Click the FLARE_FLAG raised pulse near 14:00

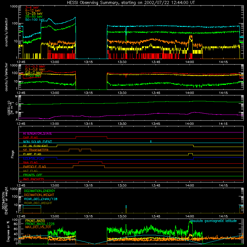190,154
